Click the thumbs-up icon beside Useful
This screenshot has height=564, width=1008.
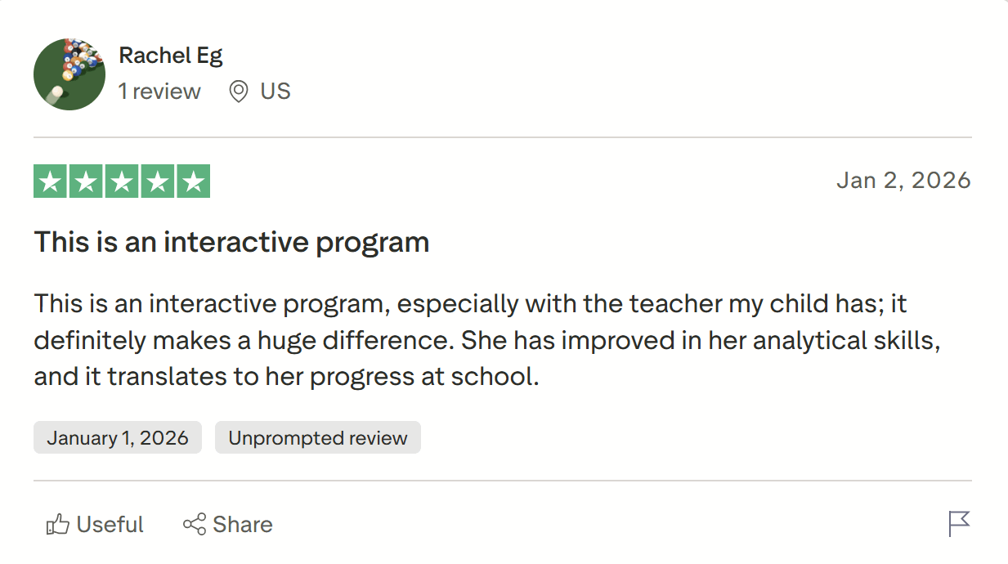(x=56, y=524)
